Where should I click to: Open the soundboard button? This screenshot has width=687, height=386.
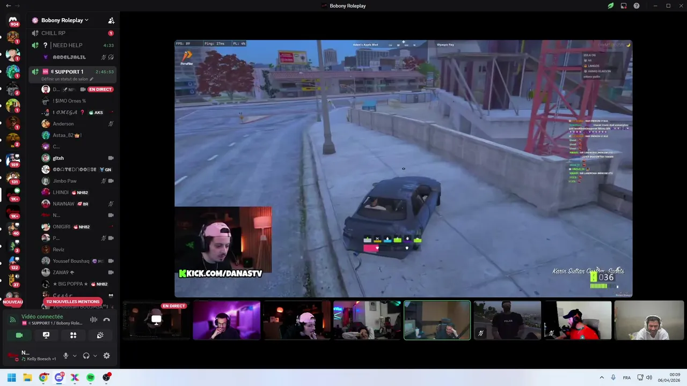[100, 335]
